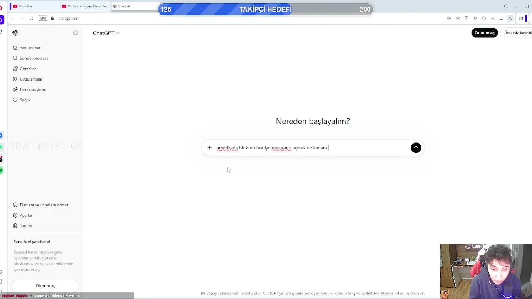Viewport: 532px width, 299px height.
Task: Open the browser tab search magnifier
Action: 506,6
